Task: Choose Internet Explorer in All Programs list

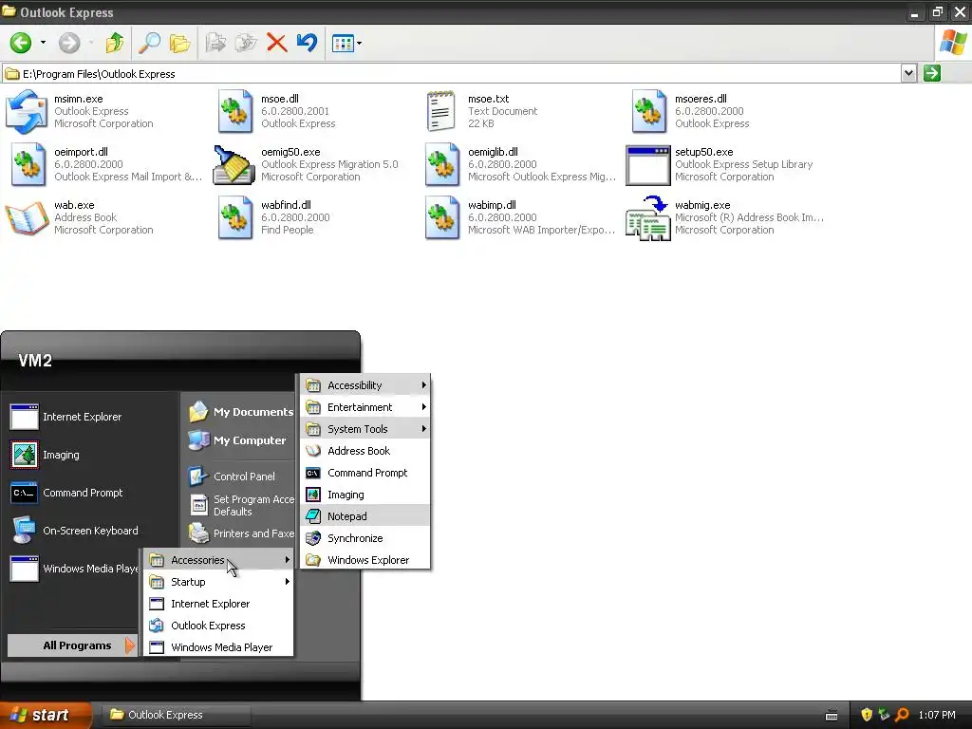Action: click(x=219, y=604)
